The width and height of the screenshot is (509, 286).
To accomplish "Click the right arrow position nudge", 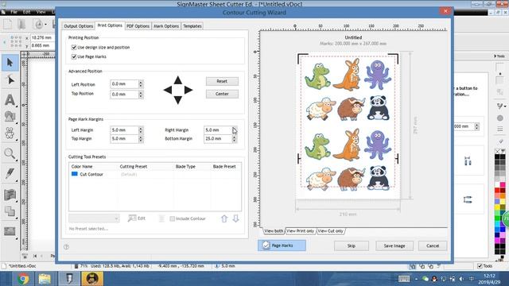I will pos(188,90).
